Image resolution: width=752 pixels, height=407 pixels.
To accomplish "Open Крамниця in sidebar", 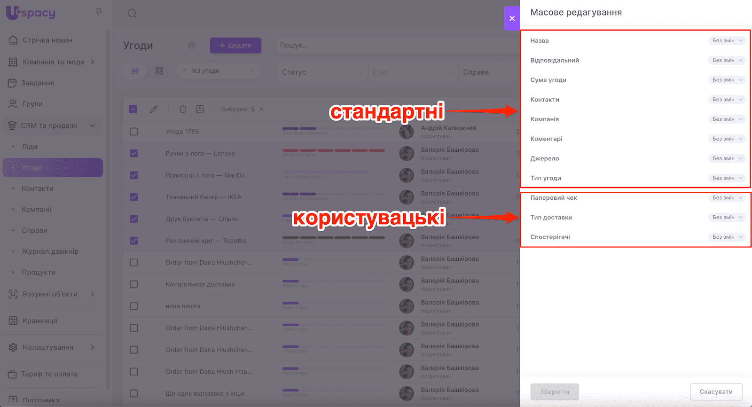I will tap(40, 321).
